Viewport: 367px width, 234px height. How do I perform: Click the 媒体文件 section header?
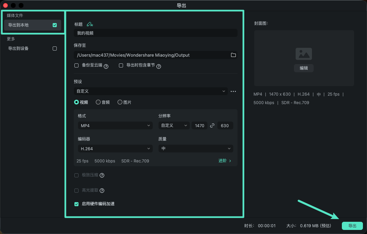[x=15, y=15]
